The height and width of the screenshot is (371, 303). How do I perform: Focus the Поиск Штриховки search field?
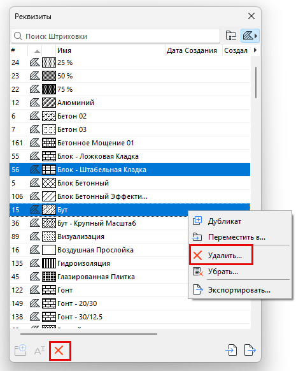pyautogui.click(x=116, y=36)
